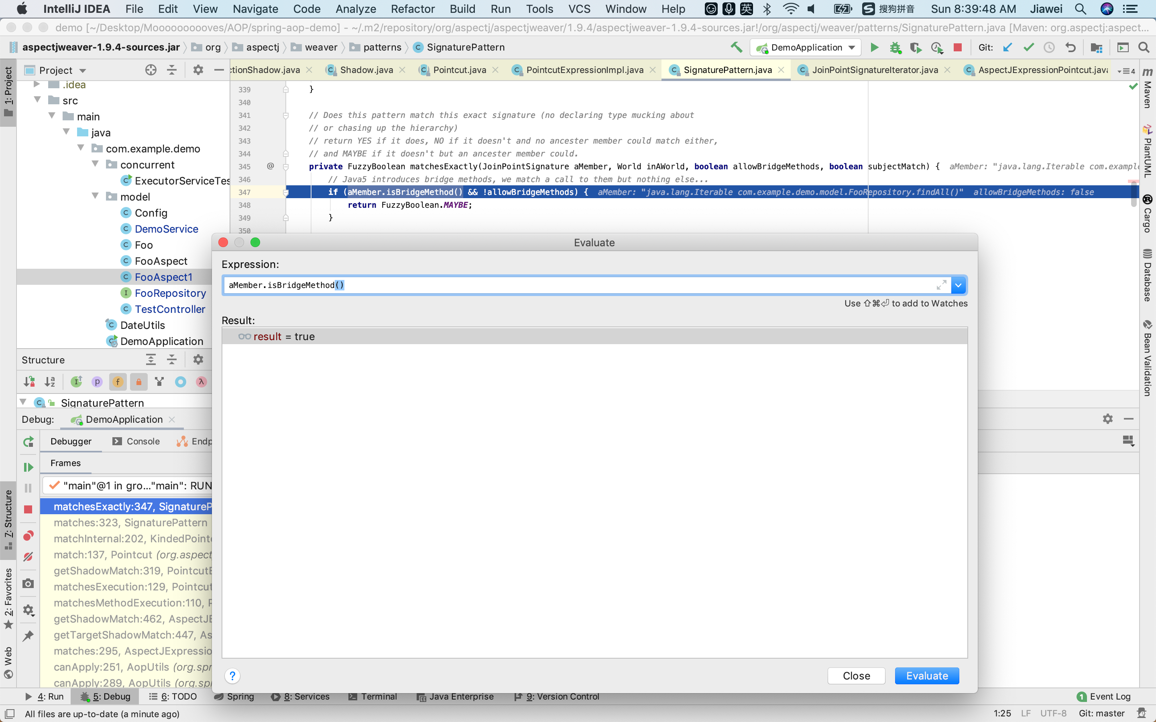Viewport: 1156px width, 722px height.
Task: Open Debug tool window settings gear
Action: (x=1108, y=419)
